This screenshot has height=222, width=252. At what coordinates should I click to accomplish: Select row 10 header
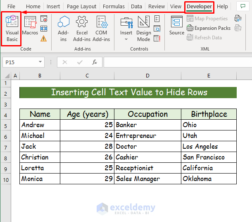[x=6, y=180]
